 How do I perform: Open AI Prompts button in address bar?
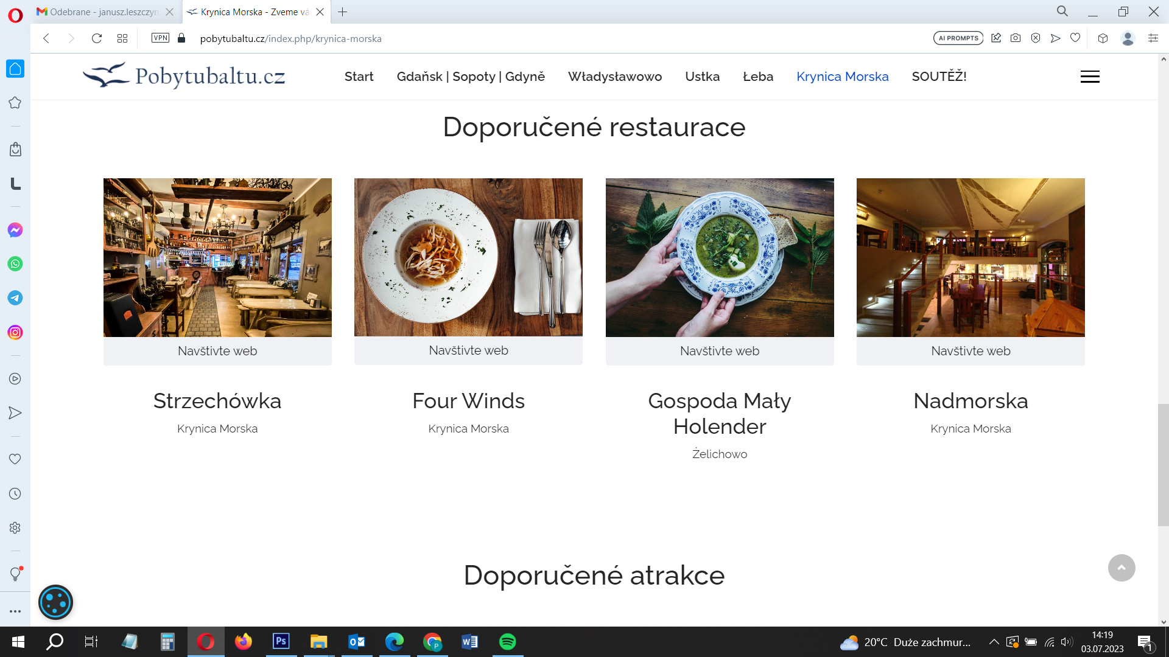tap(958, 38)
